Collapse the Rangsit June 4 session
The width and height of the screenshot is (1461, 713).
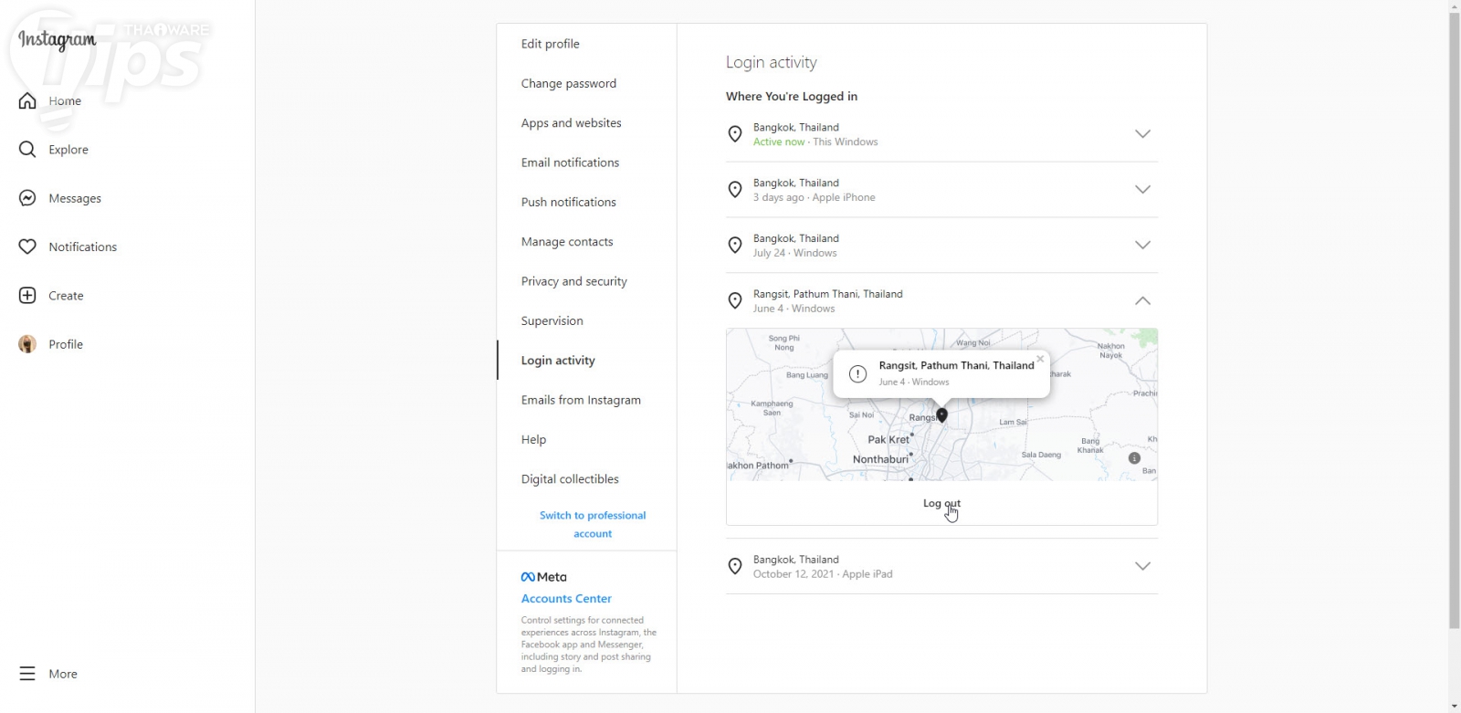tap(1142, 301)
